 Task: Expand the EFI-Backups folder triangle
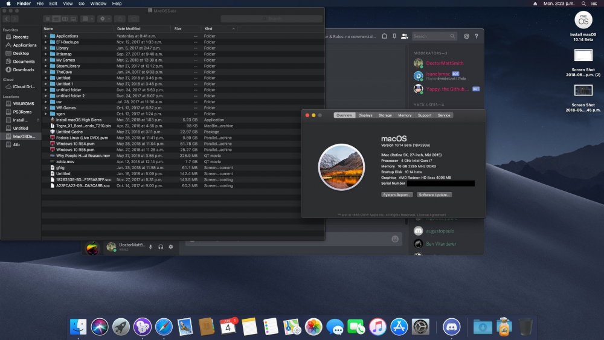[46, 42]
